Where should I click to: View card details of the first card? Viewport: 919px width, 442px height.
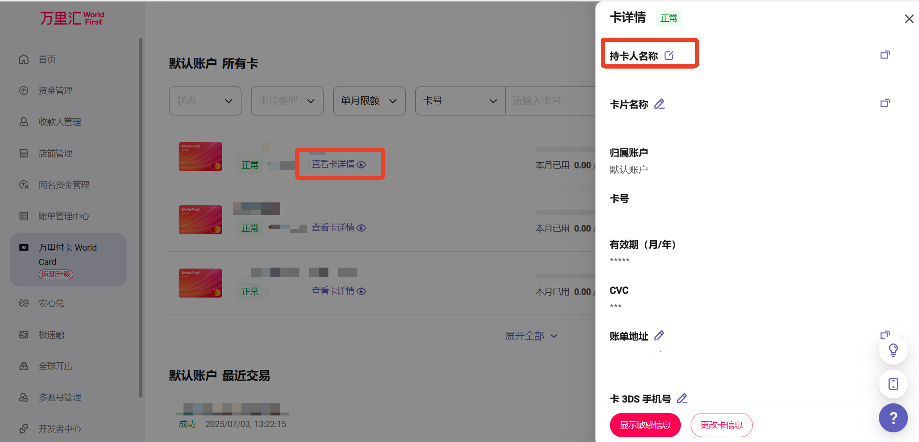[339, 164]
